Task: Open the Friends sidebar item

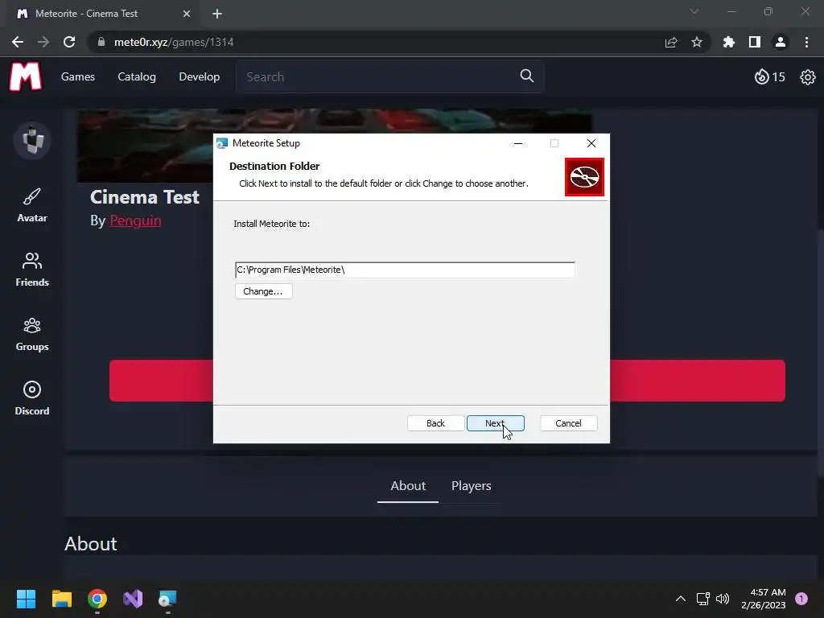Action: (32, 269)
